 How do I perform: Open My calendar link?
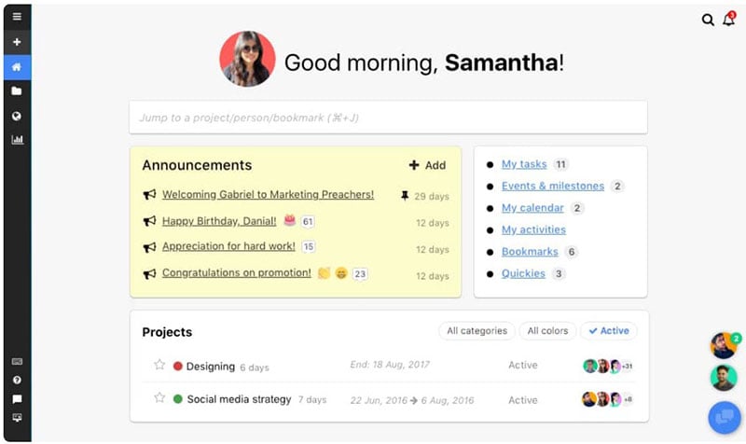(532, 208)
